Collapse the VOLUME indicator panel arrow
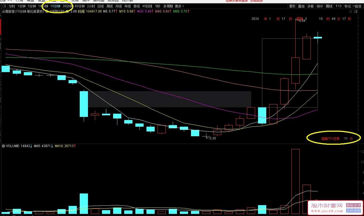The image size is (364, 216). pos(3,146)
